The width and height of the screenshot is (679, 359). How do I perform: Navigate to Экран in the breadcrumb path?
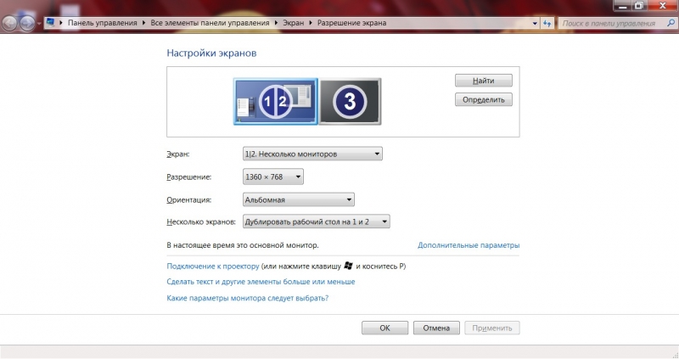(294, 23)
